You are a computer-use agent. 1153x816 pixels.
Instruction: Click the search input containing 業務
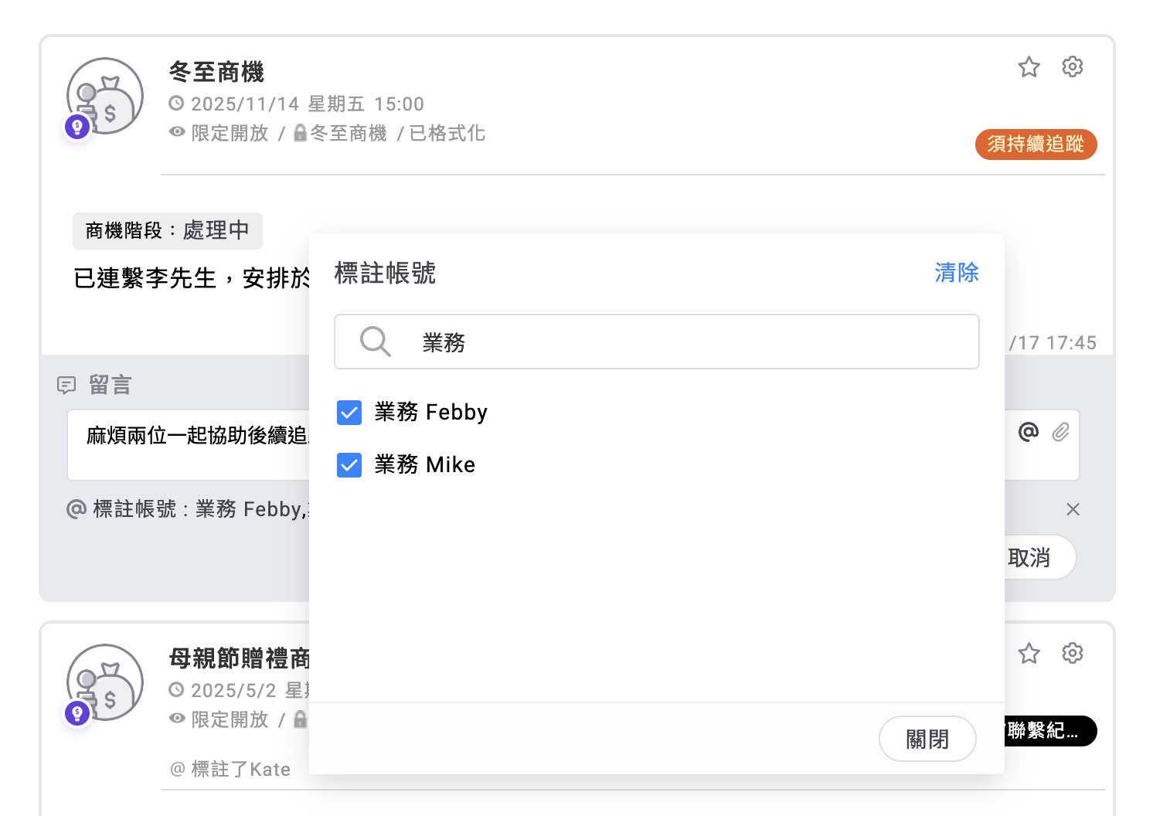point(657,342)
